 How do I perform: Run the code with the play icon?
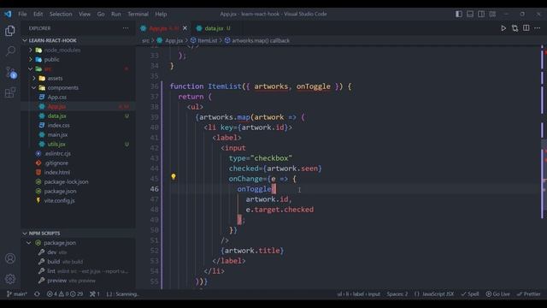pos(503,28)
